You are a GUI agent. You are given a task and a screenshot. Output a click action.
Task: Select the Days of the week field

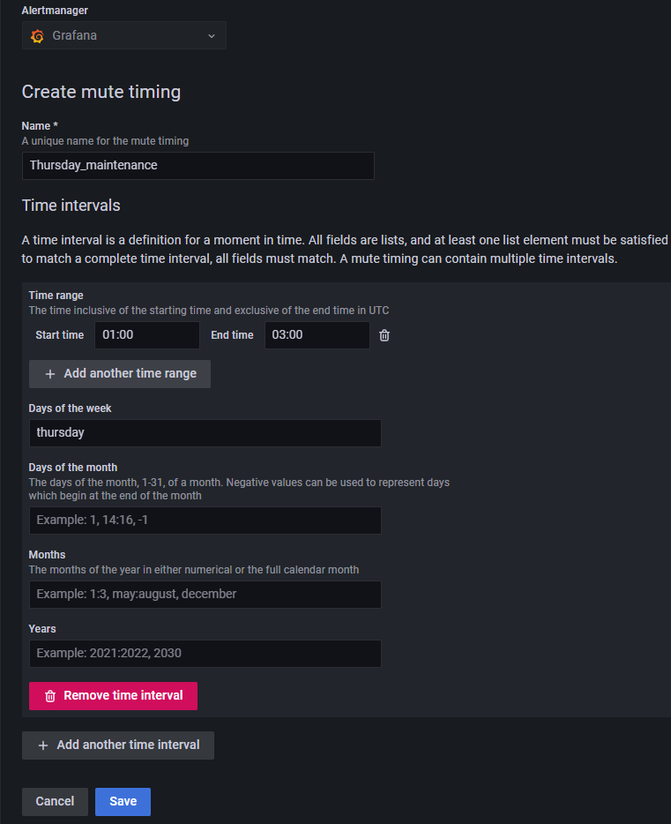(x=205, y=433)
